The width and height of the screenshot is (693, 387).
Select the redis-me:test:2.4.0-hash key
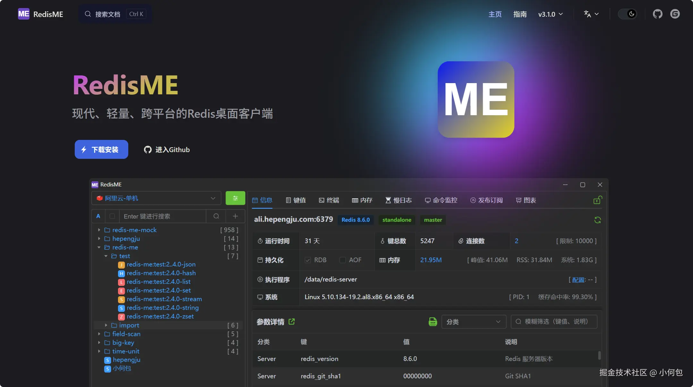point(161,273)
